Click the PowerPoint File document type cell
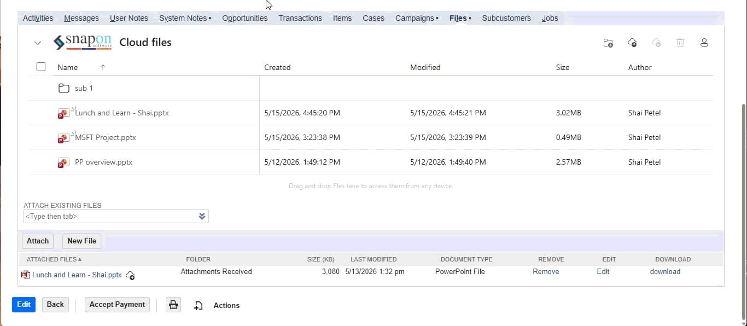The height and width of the screenshot is (326, 747). click(x=460, y=271)
